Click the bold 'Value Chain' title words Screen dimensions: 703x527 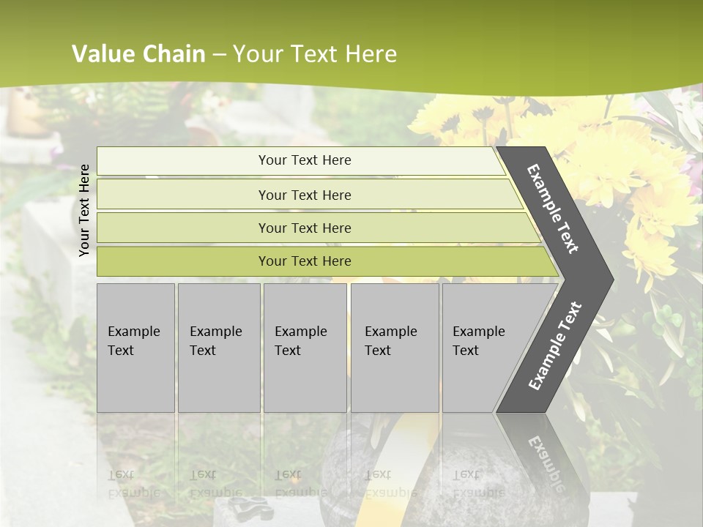pyautogui.click(x=138, y=54)
